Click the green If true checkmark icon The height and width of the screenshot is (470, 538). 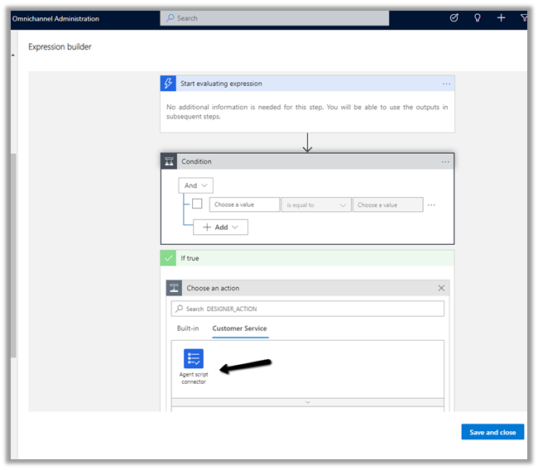click(169, 258)
